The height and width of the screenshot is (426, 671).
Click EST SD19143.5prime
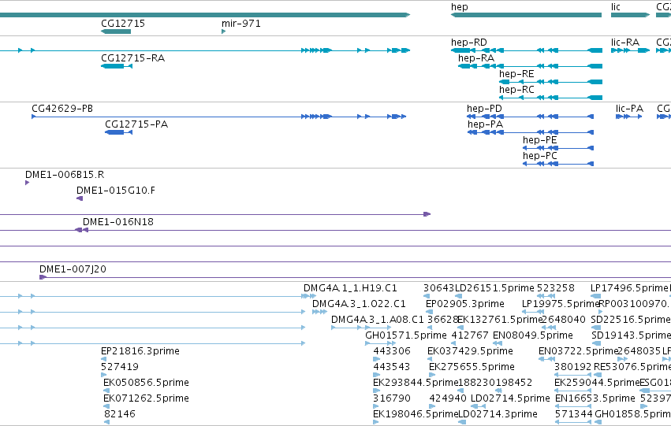(x=631, y=335)
